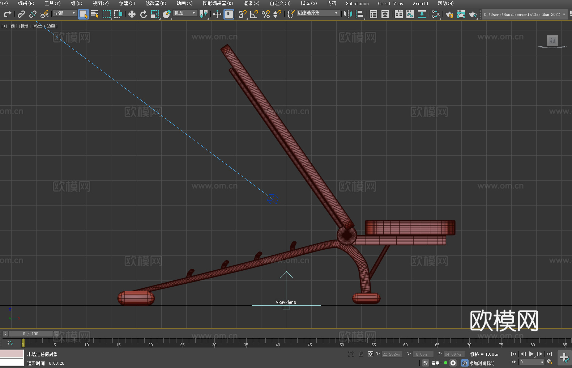Toggle Angle Snap

[x=254, y=14]
